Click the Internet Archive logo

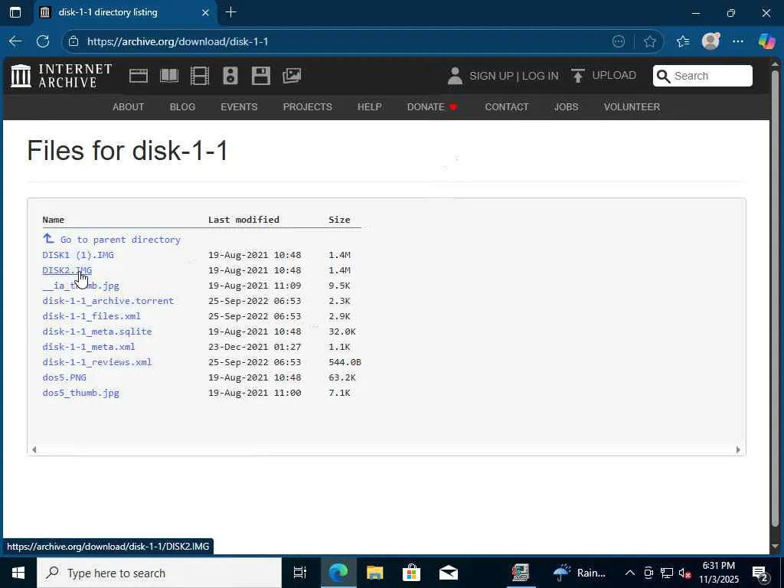coord(61,76)
